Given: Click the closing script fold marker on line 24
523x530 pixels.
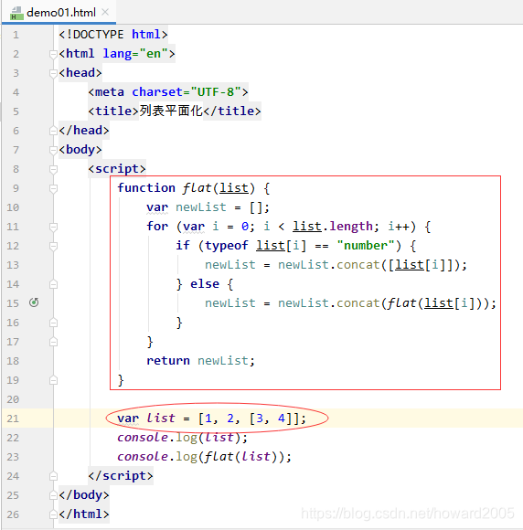Looking at the screenshot, I should 53,476.
